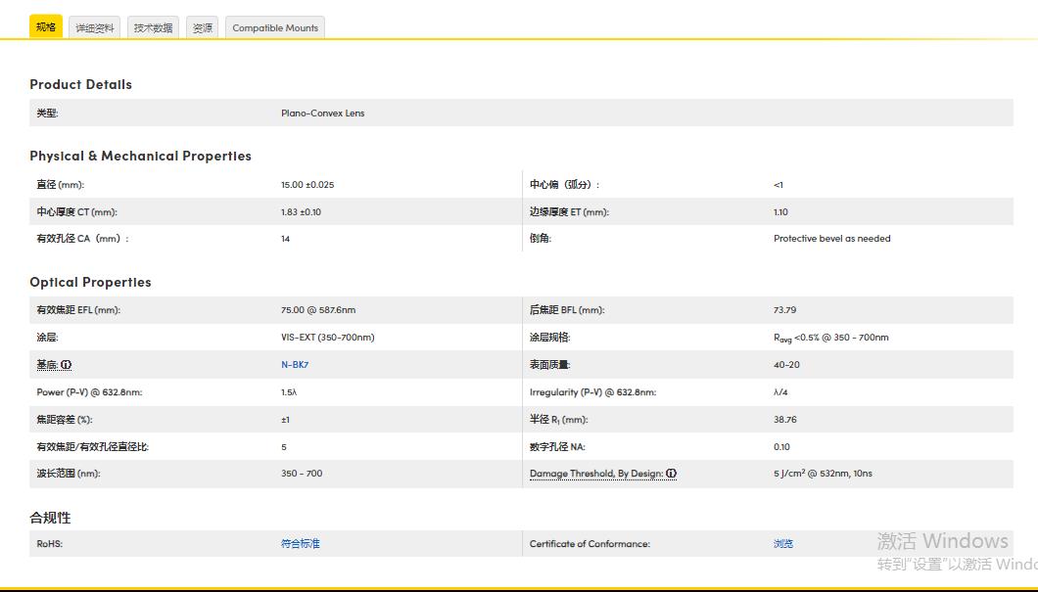The height and width of the screenshot is (592, 1038).
Task: Go to the 资源 tab
Action: coord(203,28)
